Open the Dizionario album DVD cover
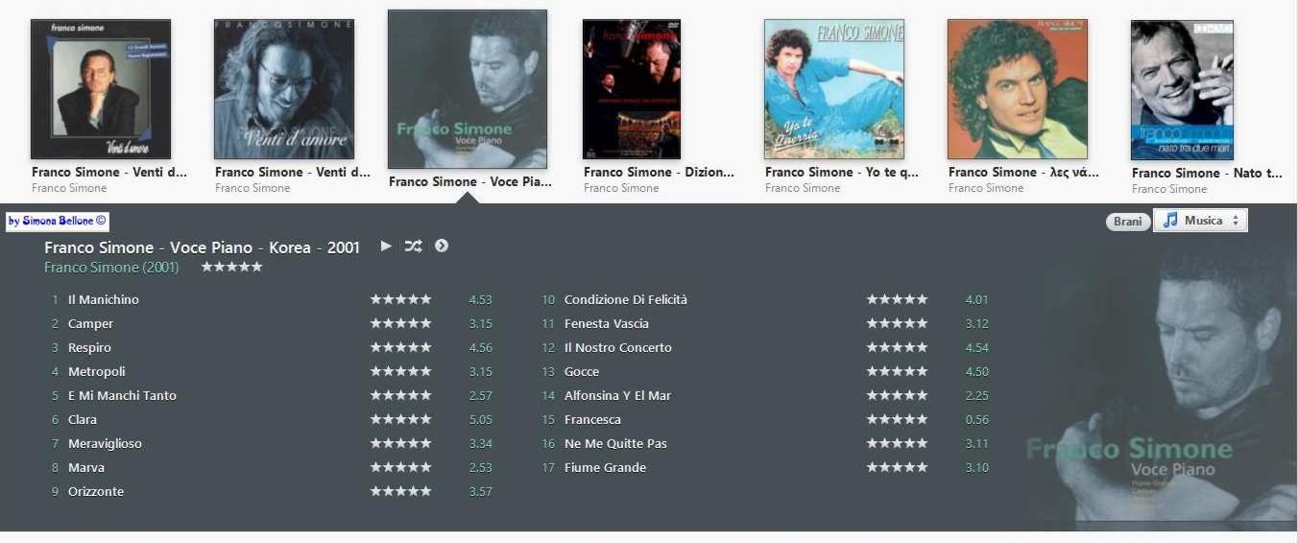1298x543 pixels. point(632,89)
